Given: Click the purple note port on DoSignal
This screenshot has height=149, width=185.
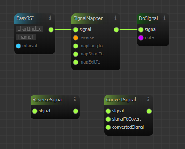Looking at the screenshot, I should coord(141,38).
